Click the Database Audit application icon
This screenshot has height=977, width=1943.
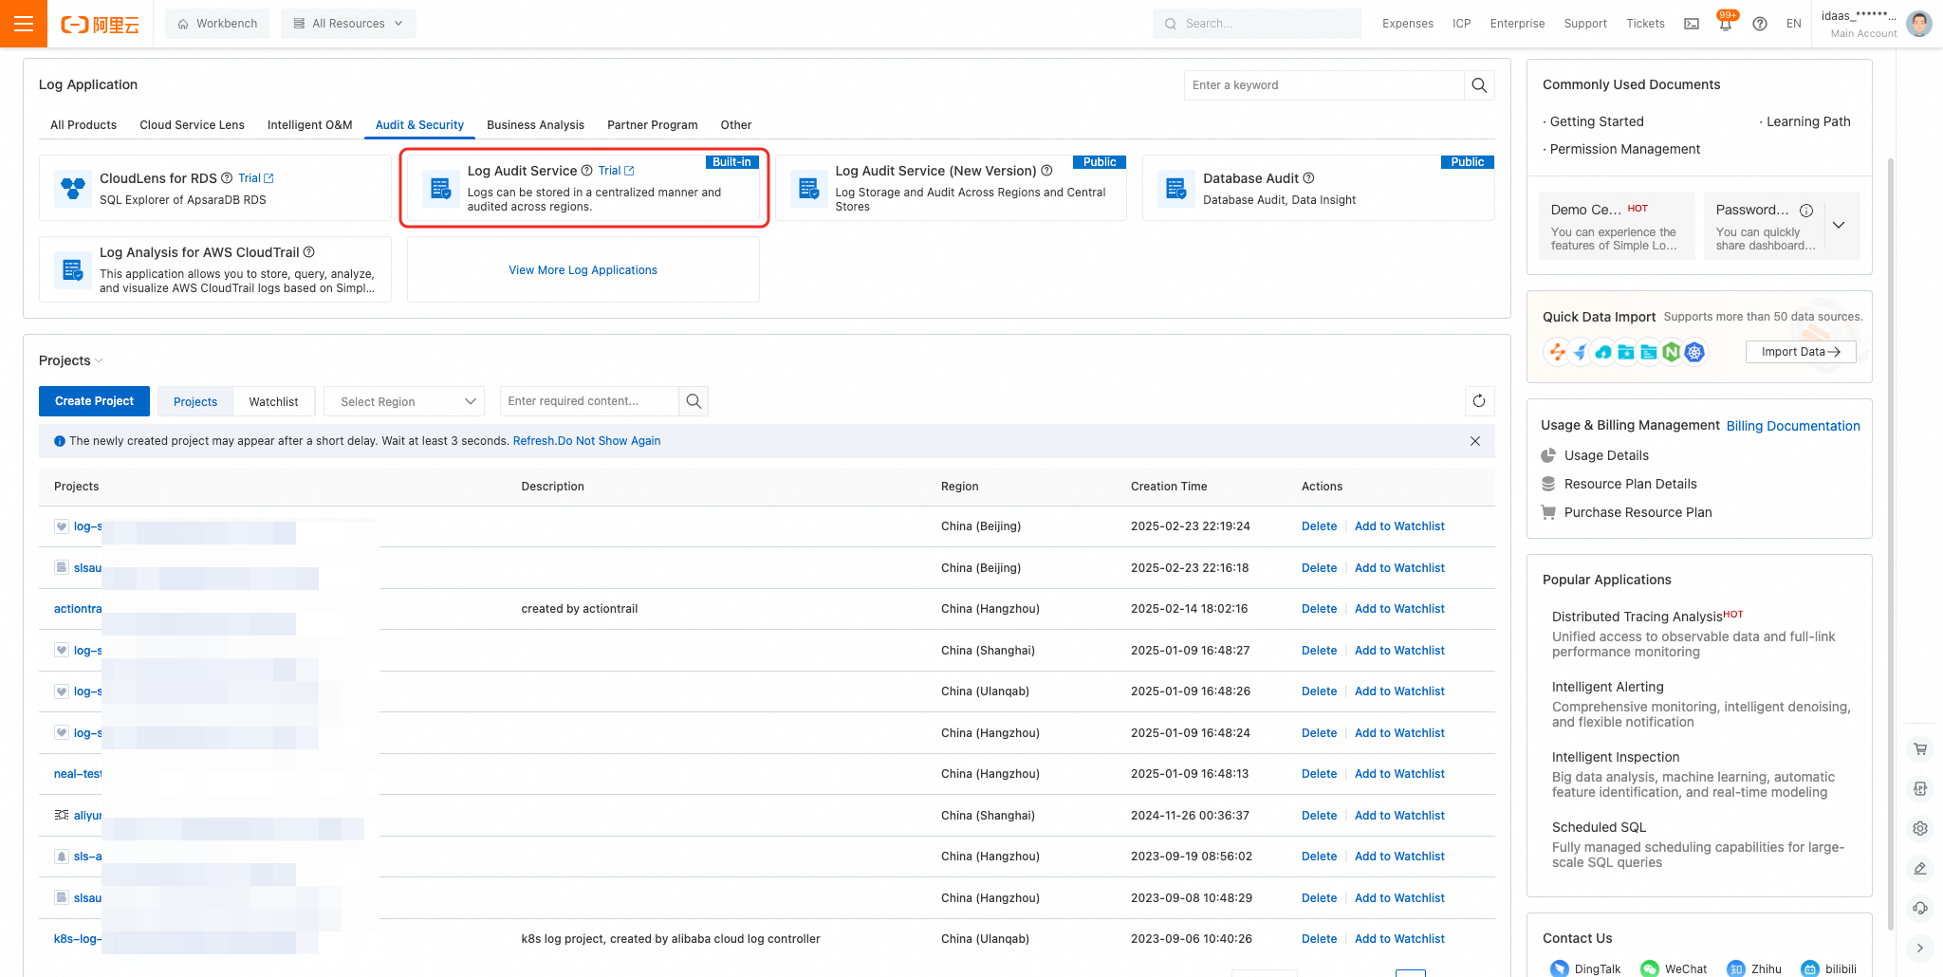[x=1176, y=188]
